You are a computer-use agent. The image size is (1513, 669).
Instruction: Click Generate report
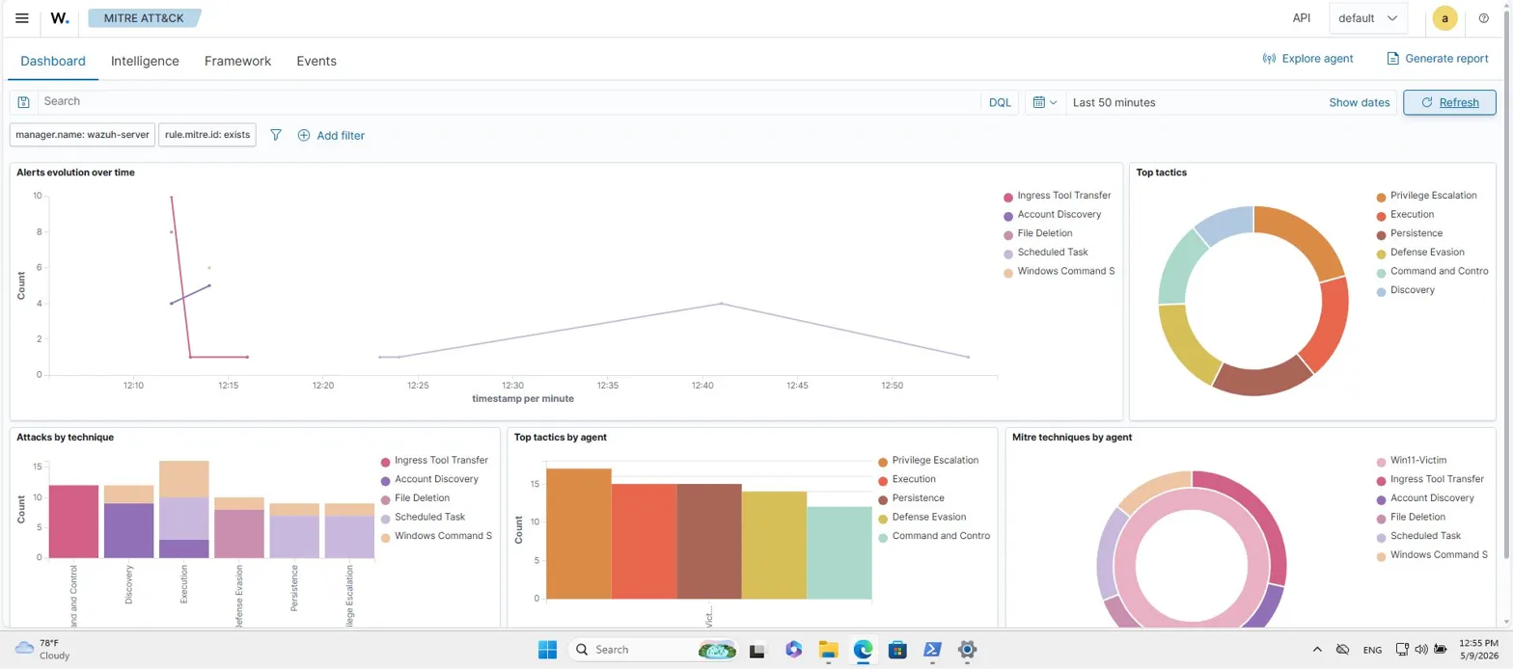[x=1438, y=59]
